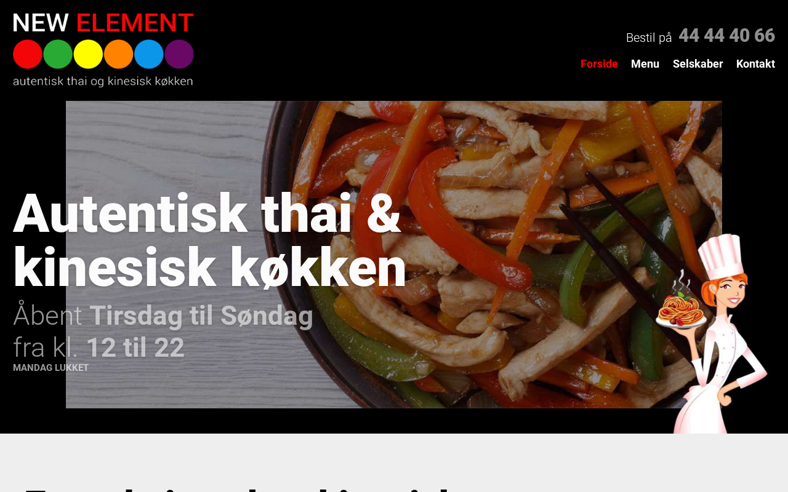Click the blue circle in the logo
The width and height of the screenshot is (788, 492).
[x=149, y=54]
